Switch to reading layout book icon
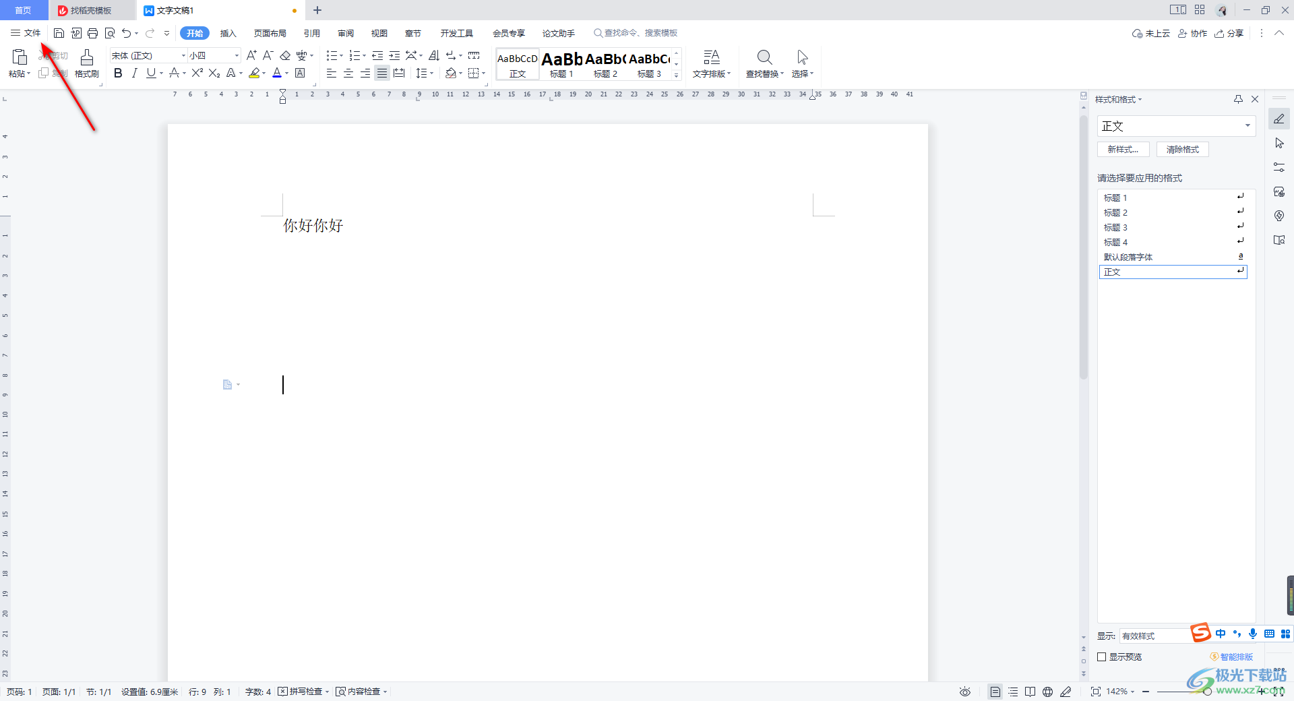Image resolution: width=1294 pixels, height=701 pixels. pyautogui.click(x=1030, y=692)
